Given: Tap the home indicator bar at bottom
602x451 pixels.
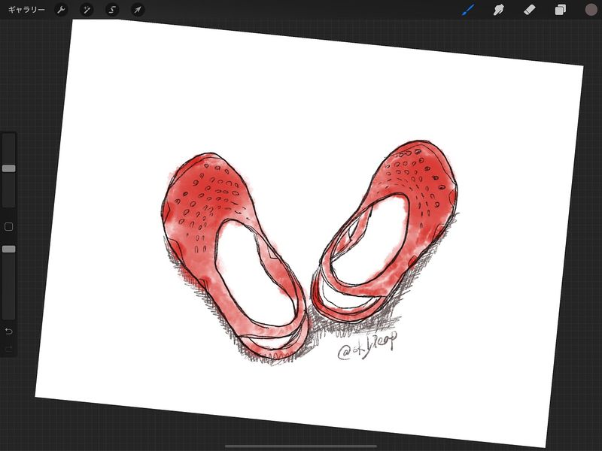Looking at the screenshot, I should 301,446.
